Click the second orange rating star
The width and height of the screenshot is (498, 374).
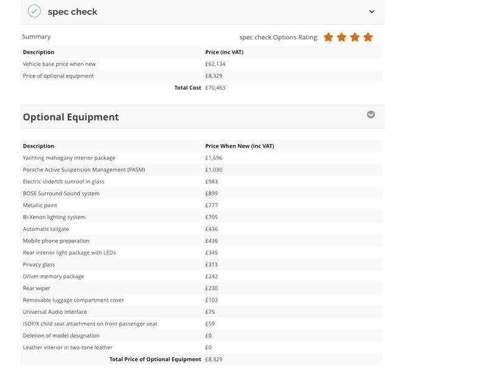click(x=342, y=37)
